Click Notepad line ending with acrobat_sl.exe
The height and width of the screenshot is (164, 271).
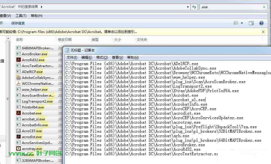[135, 100]
